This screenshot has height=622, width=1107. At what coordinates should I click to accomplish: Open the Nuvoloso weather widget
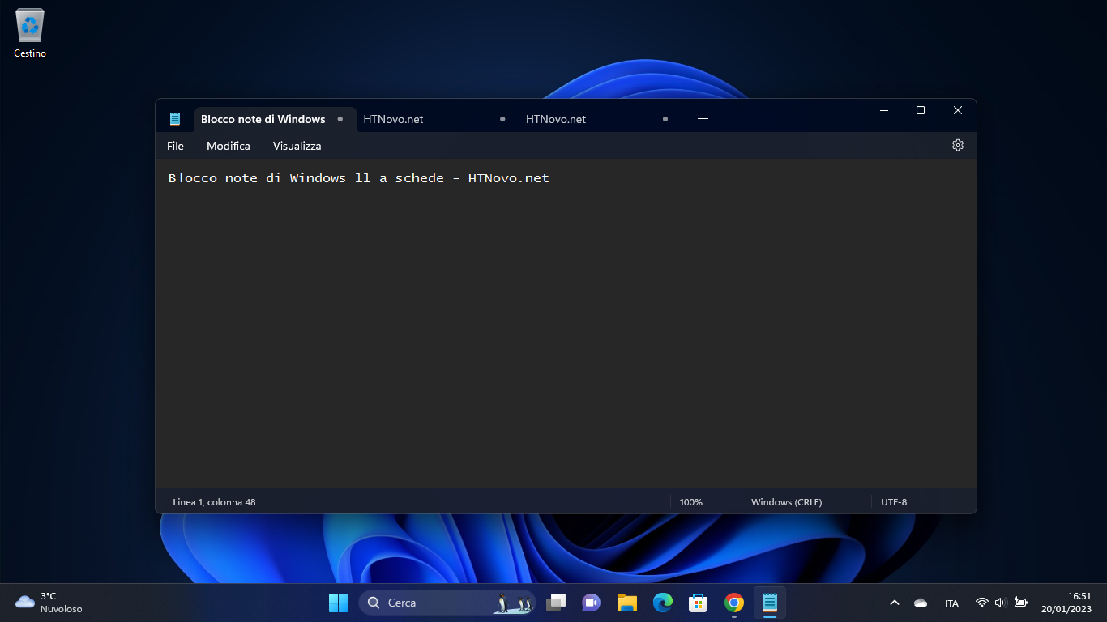pyautogui.click(x=49, y=603)
